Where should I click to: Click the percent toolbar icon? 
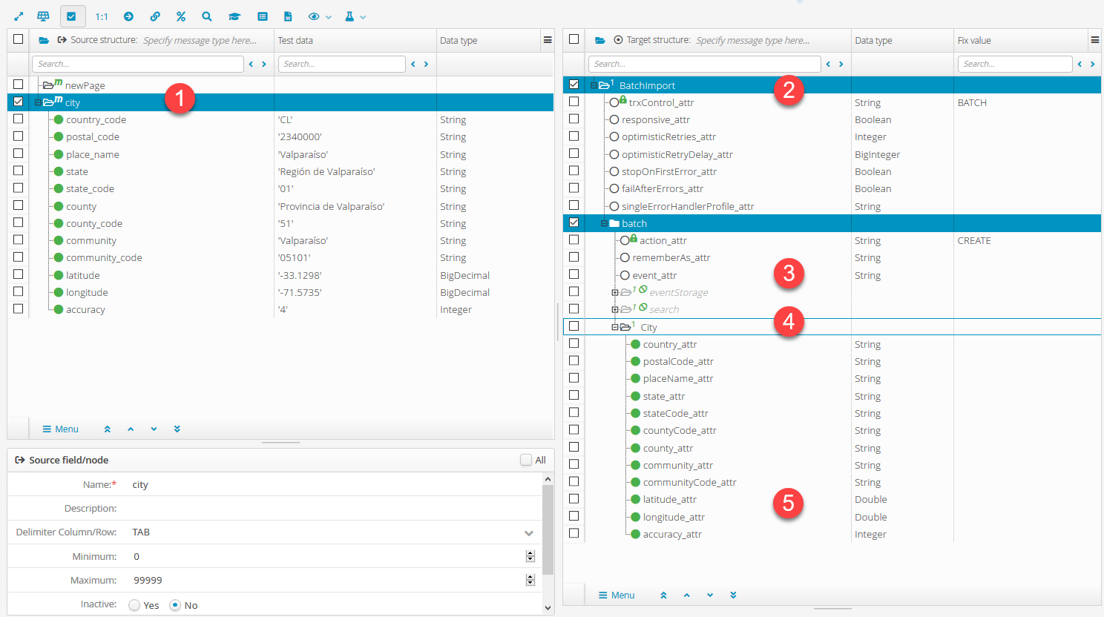point(181,16)
